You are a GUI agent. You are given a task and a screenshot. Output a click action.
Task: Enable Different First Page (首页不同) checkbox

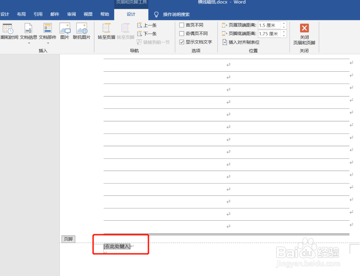pyautogui.click(x=182, y=25)
